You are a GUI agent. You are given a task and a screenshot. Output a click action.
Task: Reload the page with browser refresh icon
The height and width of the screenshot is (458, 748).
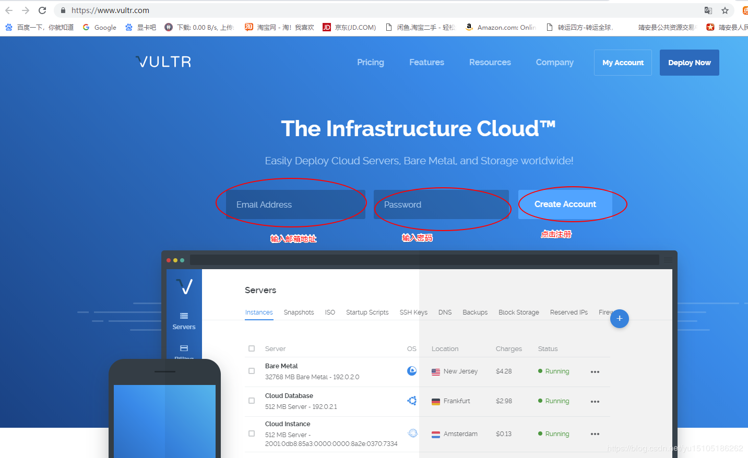click(x=42, y=10)
